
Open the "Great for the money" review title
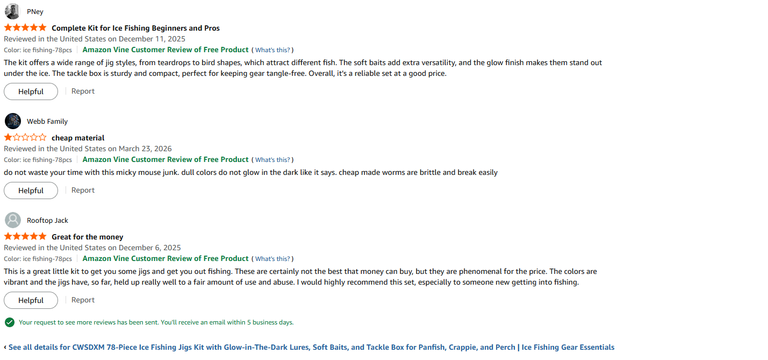(x=87, y=237)
